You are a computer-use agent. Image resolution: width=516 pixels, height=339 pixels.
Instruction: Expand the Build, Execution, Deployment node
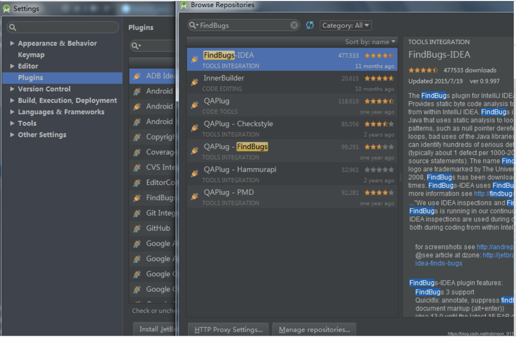click(x=12, y=100)
